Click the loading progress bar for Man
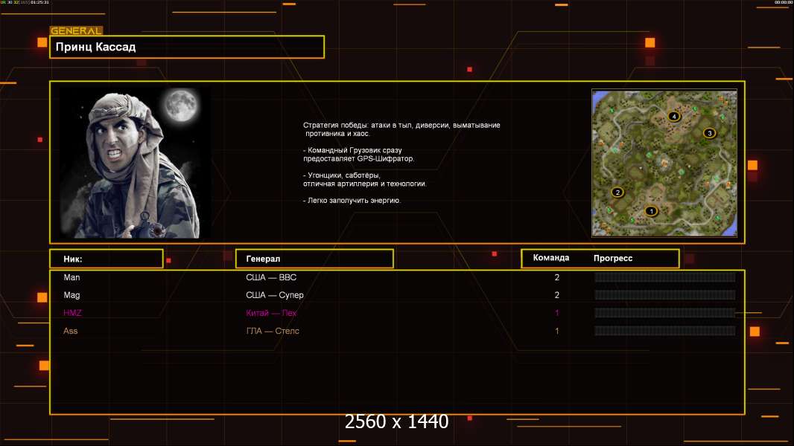Image resolution: width=794 pixels, height=446 pixels. click(664, 277)
